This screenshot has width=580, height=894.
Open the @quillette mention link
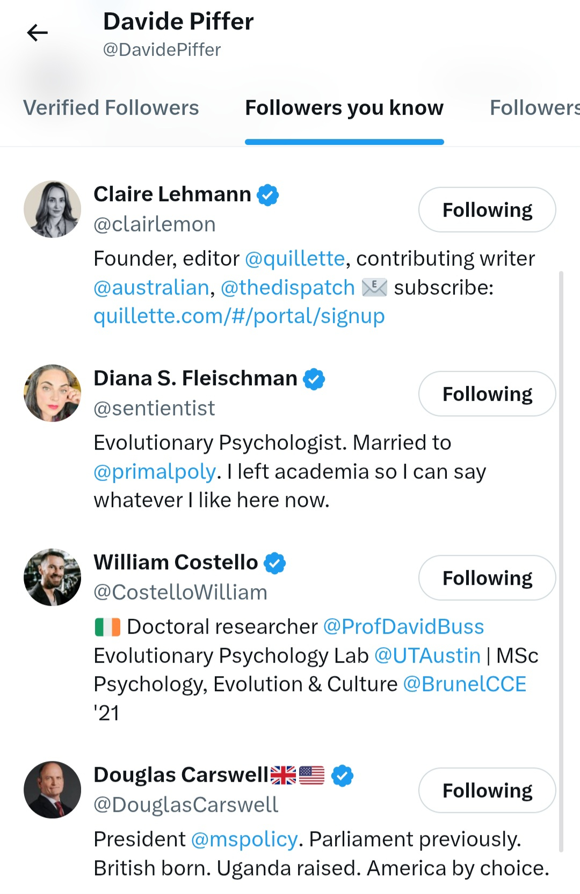tap(294, 259)
